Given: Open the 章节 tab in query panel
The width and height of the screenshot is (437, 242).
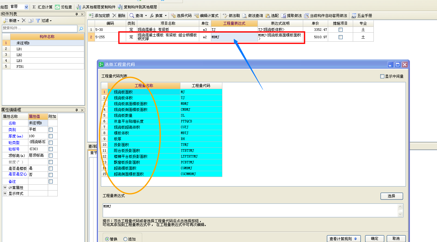Looking at the screenshot, I should [93, 152].
